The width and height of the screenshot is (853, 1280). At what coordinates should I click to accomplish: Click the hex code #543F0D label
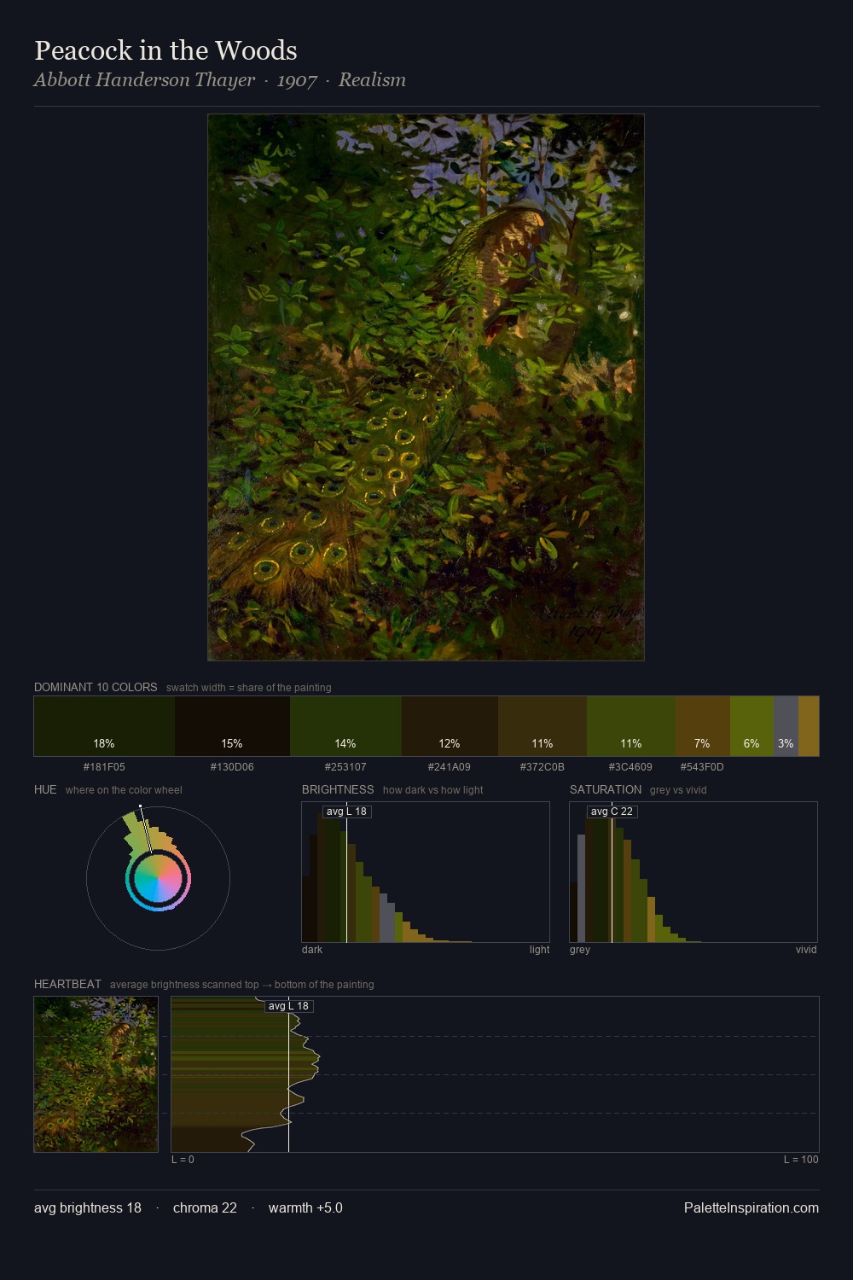point(702,767)
